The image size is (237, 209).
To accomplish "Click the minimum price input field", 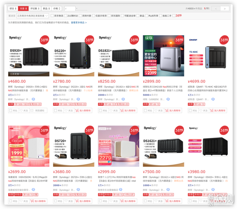I will [70, 9].
